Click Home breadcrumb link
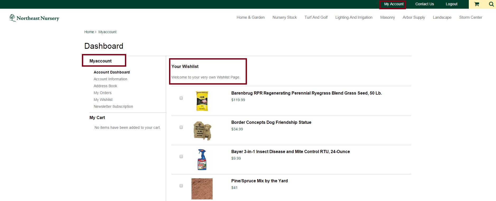496x201 pixels. (x=89, y=32)
